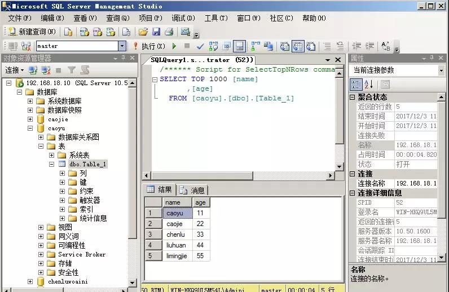The height and width of the screenshot is (292, 449).
Task: Click the green Execute arrow icon
Action: (174, 46)
